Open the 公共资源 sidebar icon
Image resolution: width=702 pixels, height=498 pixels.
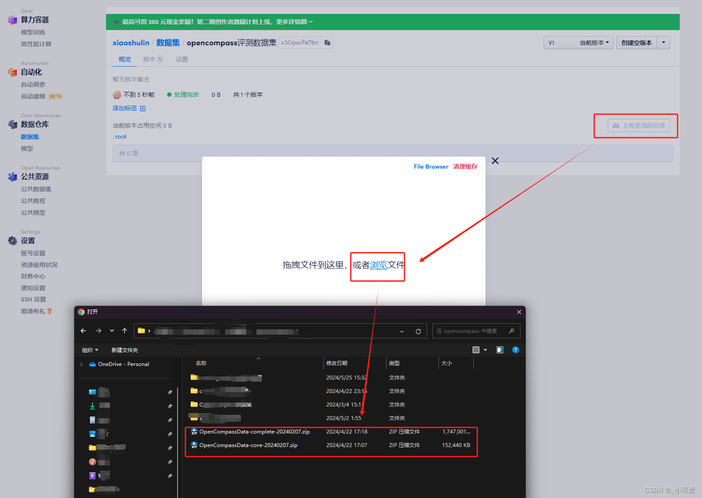point(12,176)
